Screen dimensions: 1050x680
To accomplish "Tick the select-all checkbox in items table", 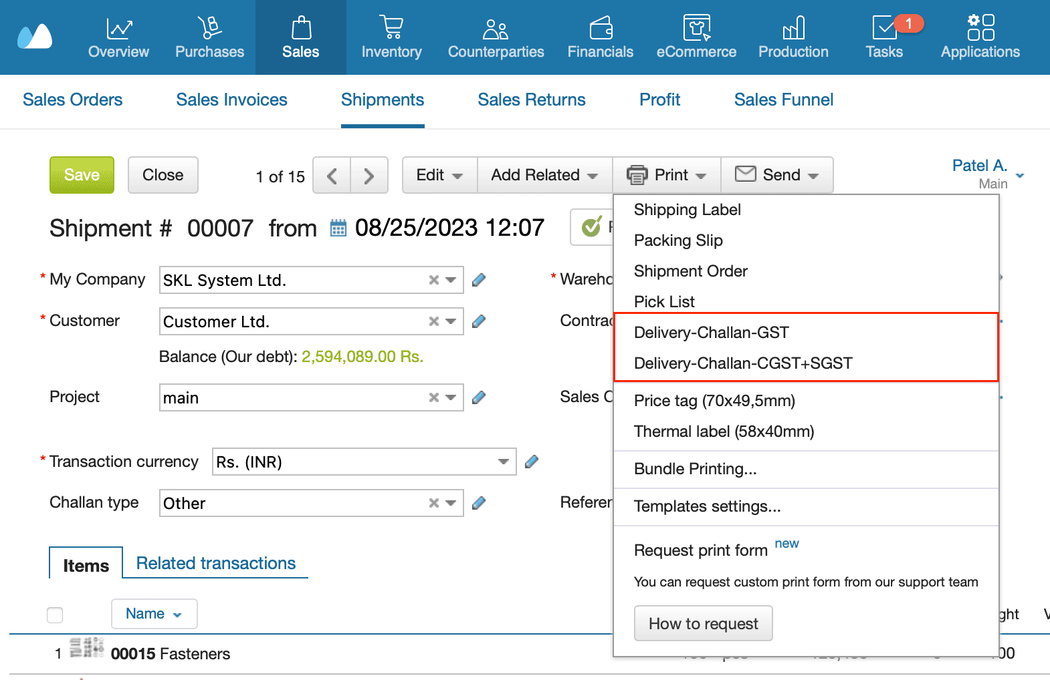I will (x=55, y=615).
